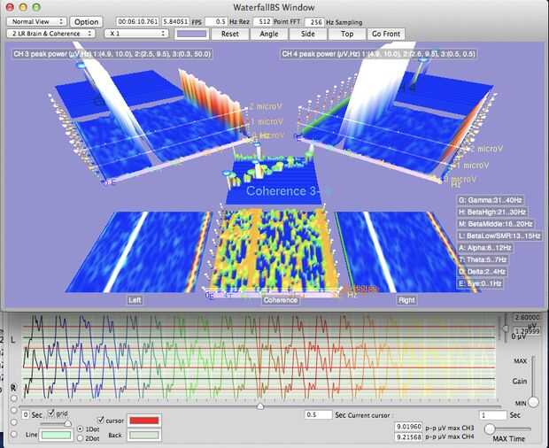Open the purple background color swatch

pyautogui.click(x=191, y=34)
